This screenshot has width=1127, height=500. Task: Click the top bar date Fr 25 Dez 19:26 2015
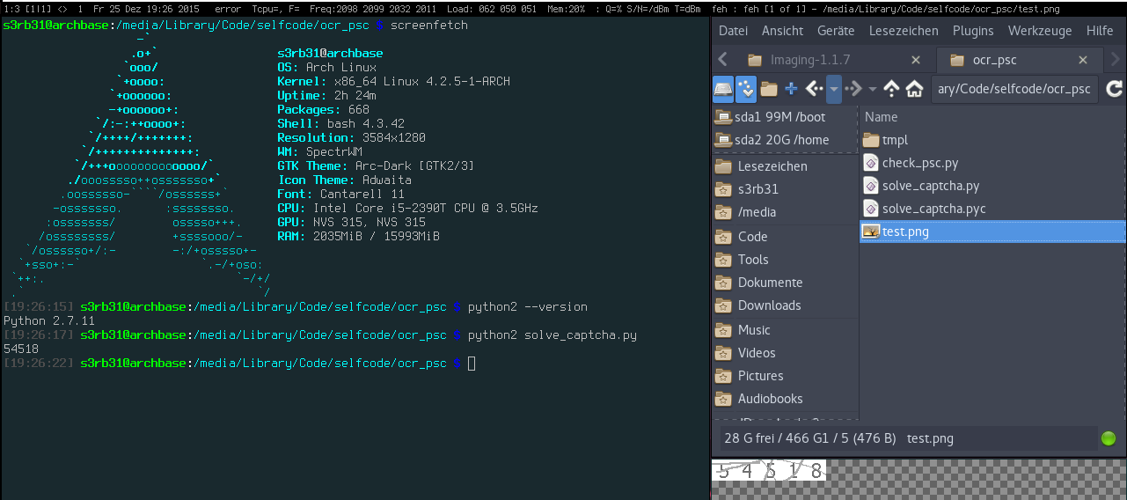click(x=145, y=8)
